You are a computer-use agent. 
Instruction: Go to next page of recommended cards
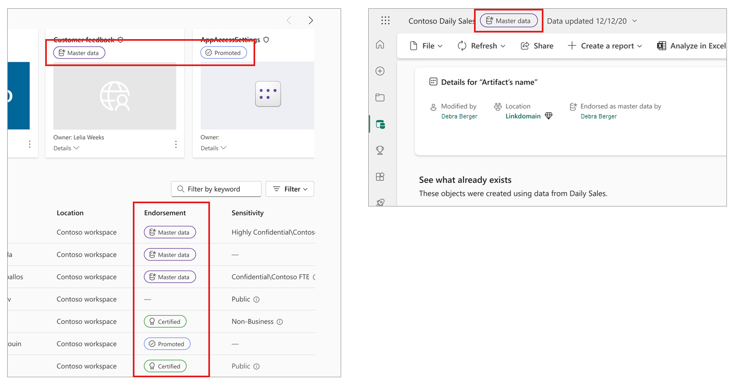[x=310, y=20]
